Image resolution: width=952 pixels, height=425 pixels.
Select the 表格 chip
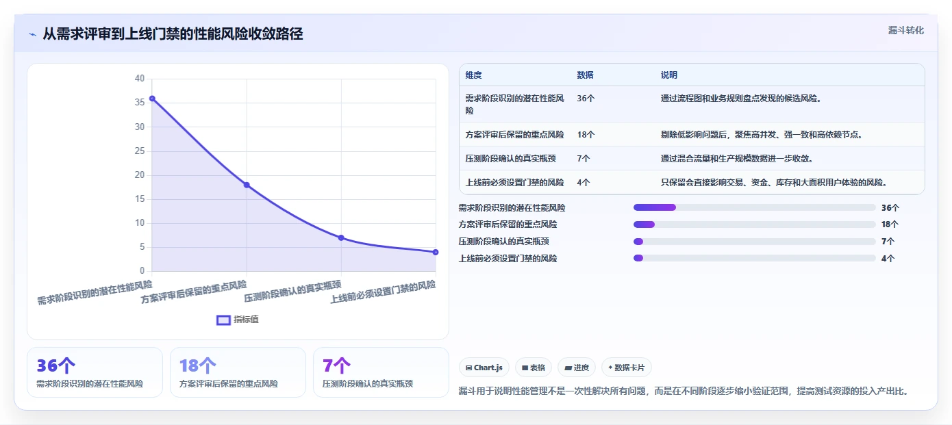534,368
